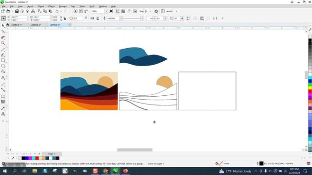Click the Full-screen preview icon
The image size is (312, 175).
click(x=111, y=11)
